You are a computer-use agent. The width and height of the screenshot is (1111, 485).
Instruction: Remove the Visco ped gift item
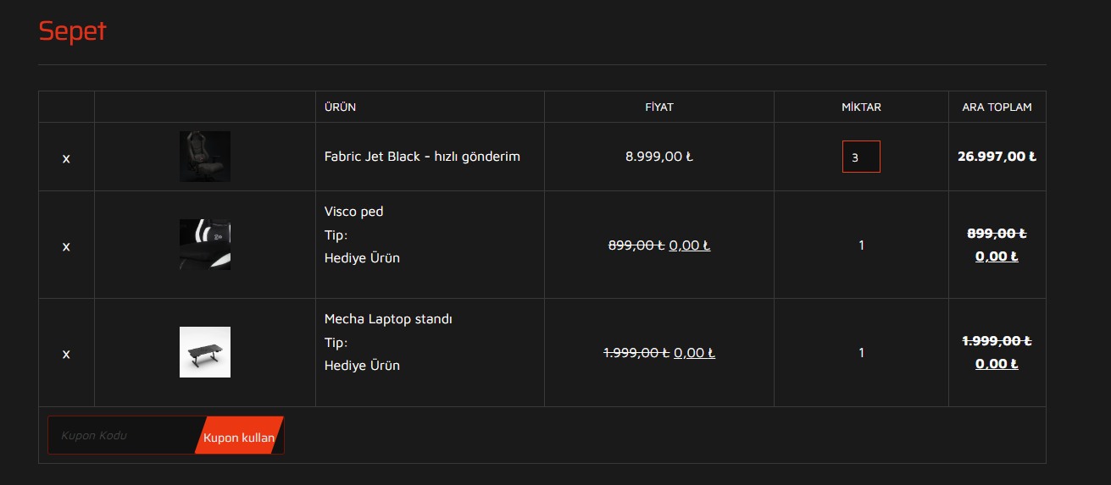coord(66,246)
